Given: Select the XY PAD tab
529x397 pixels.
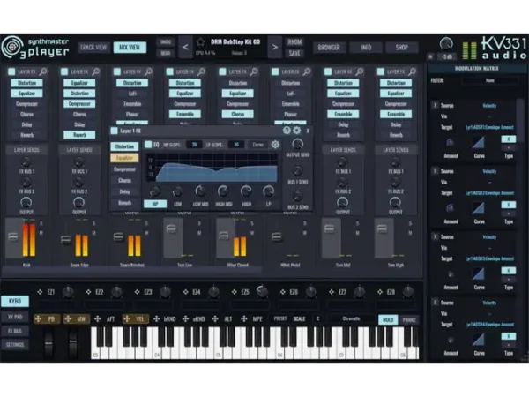Looking at the screenshot, I should 15,317.
